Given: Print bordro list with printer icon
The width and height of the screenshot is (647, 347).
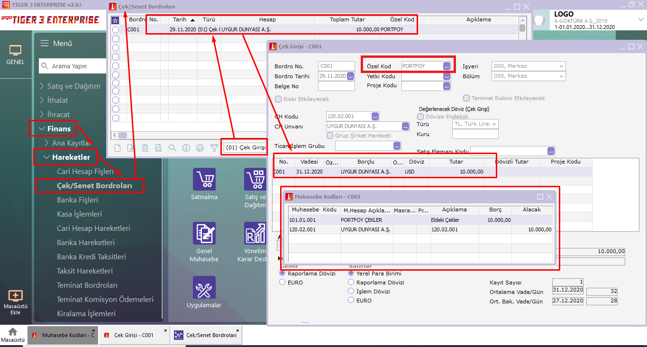Looking at the screenshot, I should point(200,148).
